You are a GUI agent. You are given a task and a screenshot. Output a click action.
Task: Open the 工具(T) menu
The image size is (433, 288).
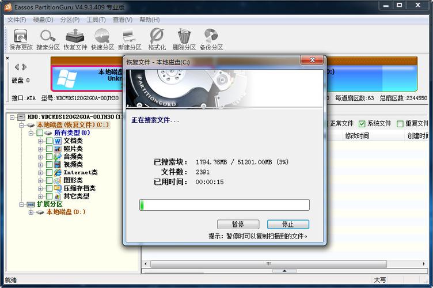92,20
